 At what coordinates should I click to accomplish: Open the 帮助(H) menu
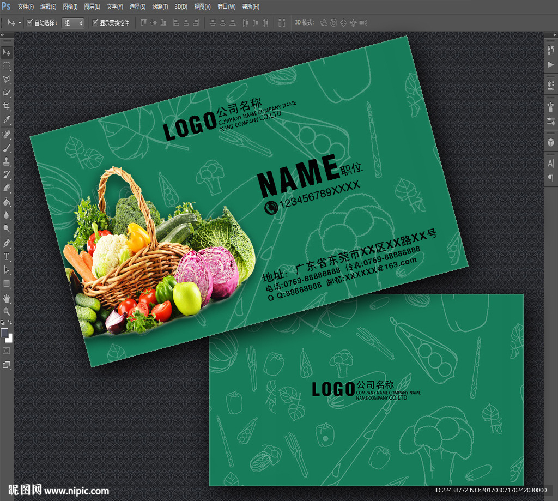tap(251, 7)
